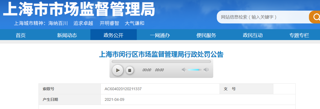Open the 首页 home menu
This screenshot has height=109, width=320.
(x=21, y=35)
